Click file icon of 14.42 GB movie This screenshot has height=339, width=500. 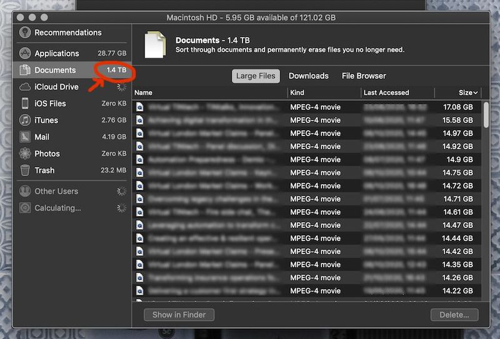(x=139, y=252)
